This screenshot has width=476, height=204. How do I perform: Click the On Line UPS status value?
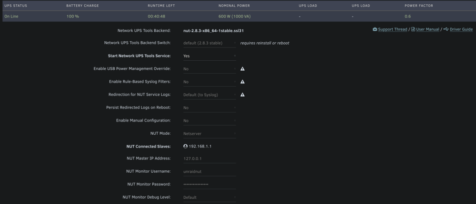coord(11,16)
